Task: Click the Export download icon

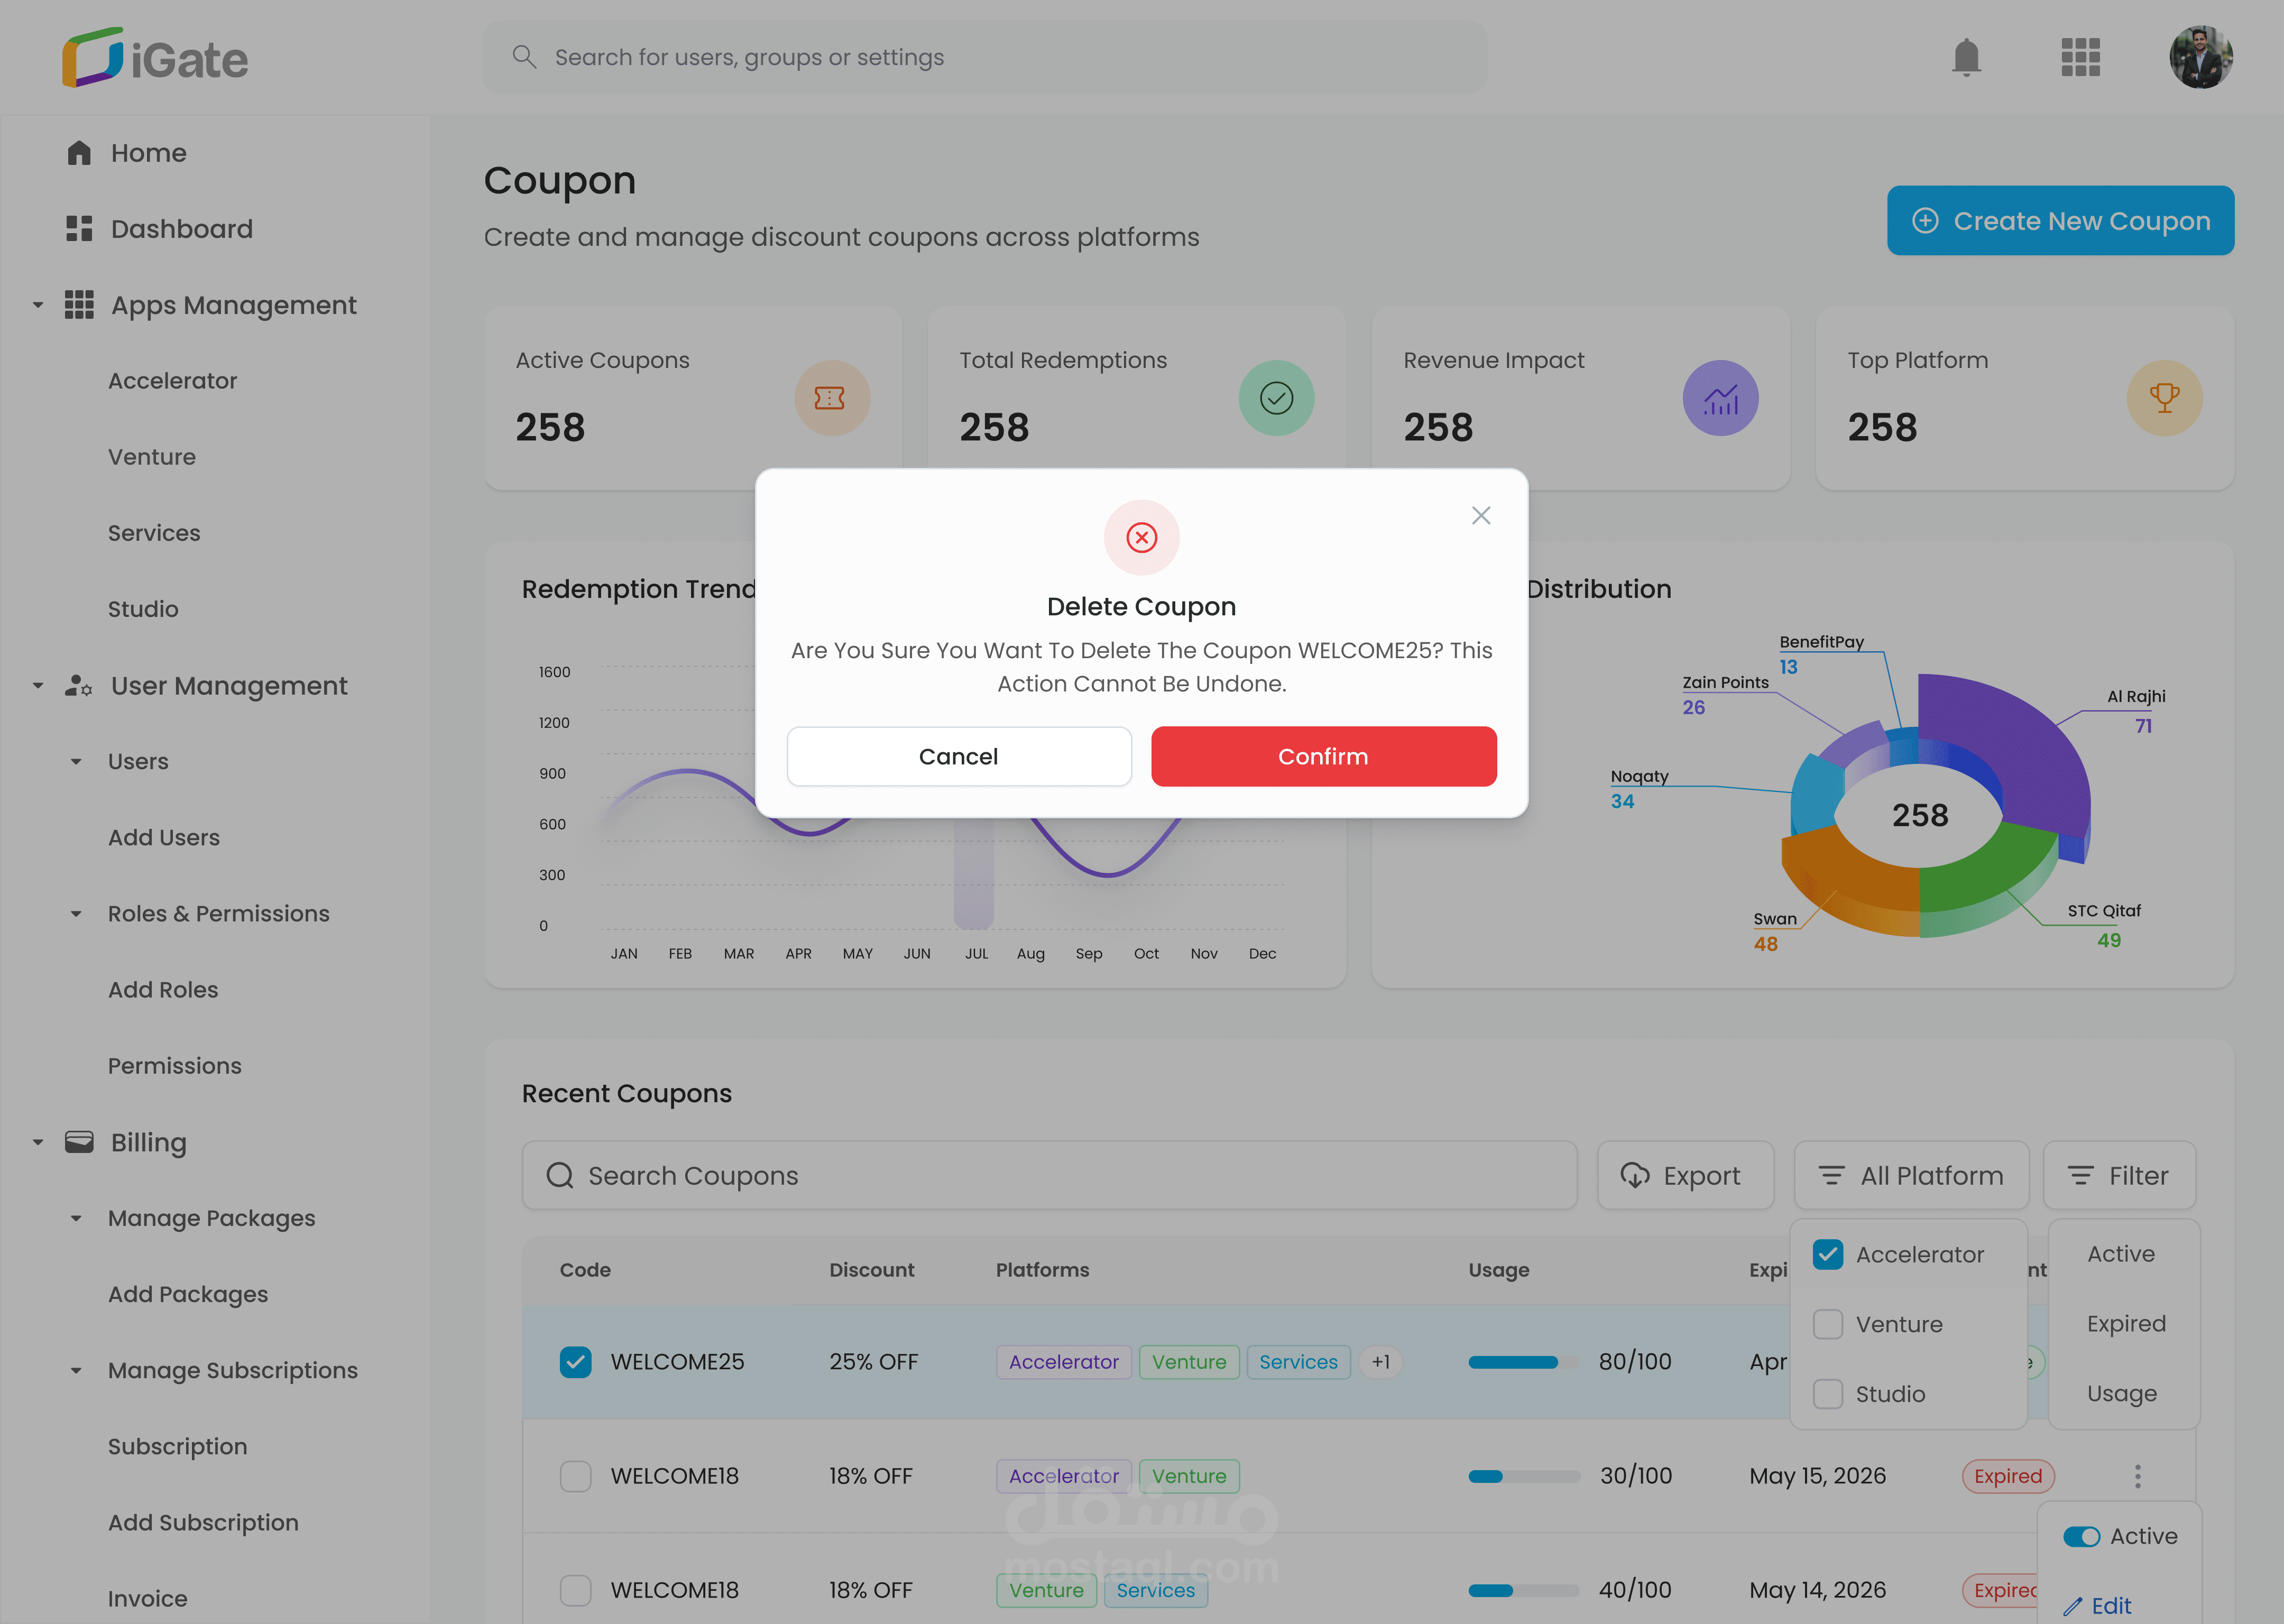Action: pyautogui.click(x=1635, y=1176)
